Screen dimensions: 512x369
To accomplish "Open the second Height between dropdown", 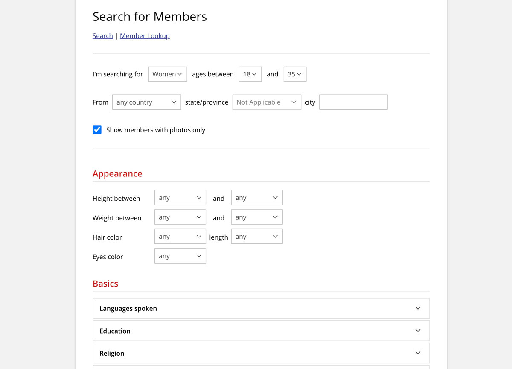I will (256, 197).
